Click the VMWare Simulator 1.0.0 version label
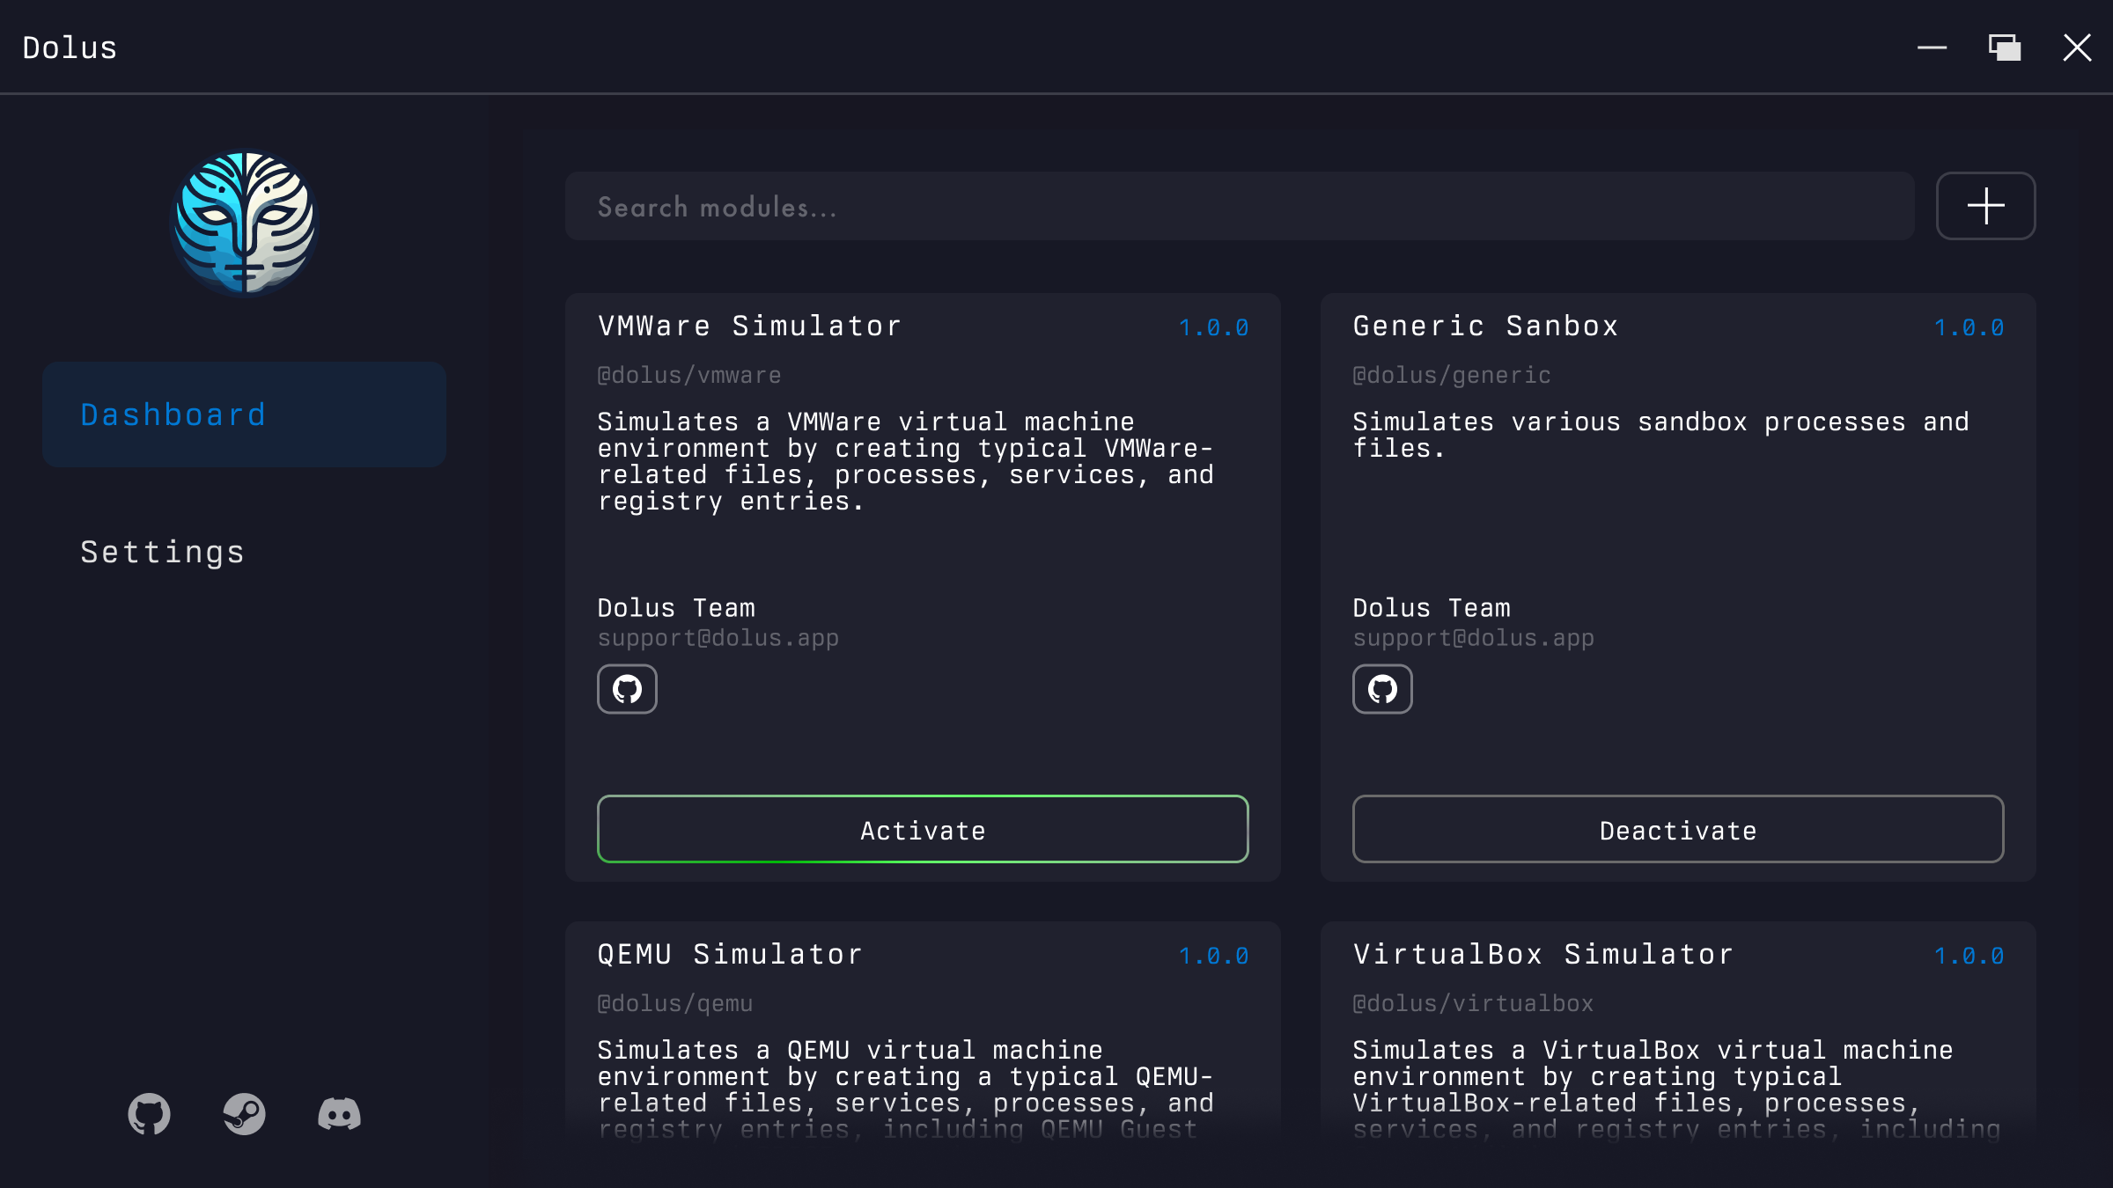Screen dimensions: 2113x1188 point(1213,327)
